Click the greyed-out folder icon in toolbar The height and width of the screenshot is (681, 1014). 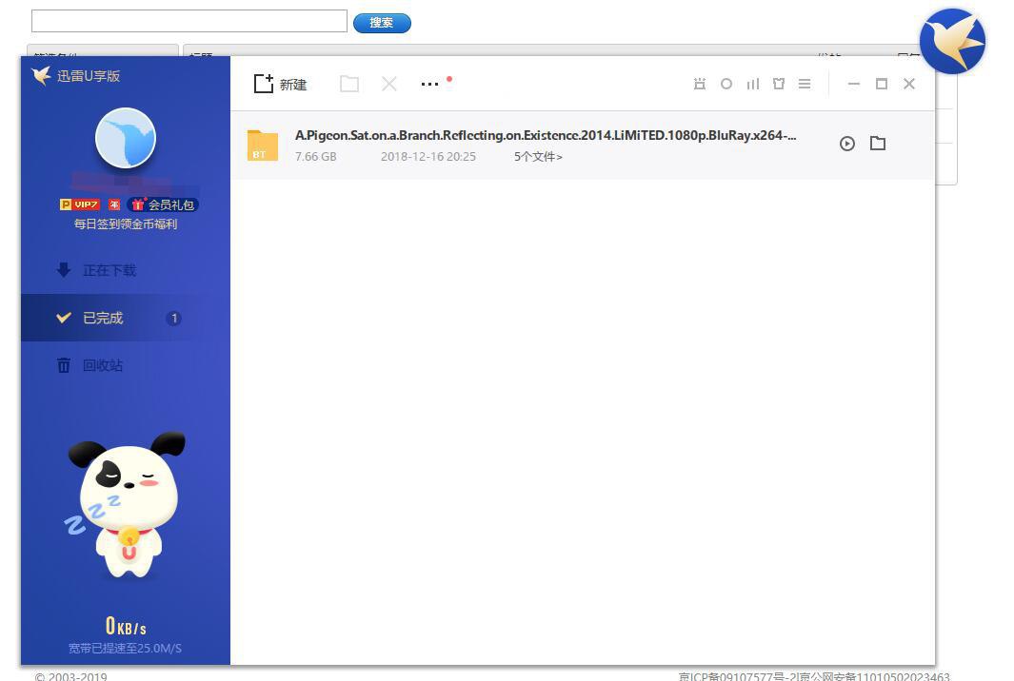tap(349, 84)
